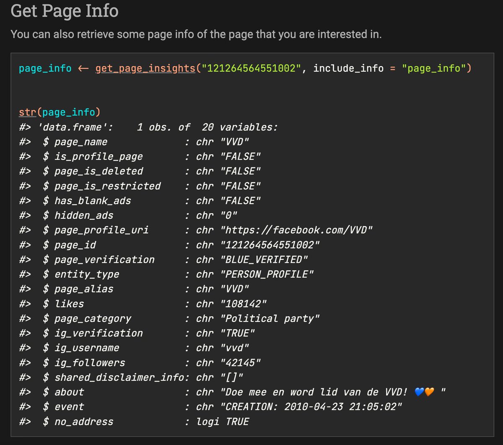
Task: Select the $ page_name row label
Action: [x=75, y=142]
